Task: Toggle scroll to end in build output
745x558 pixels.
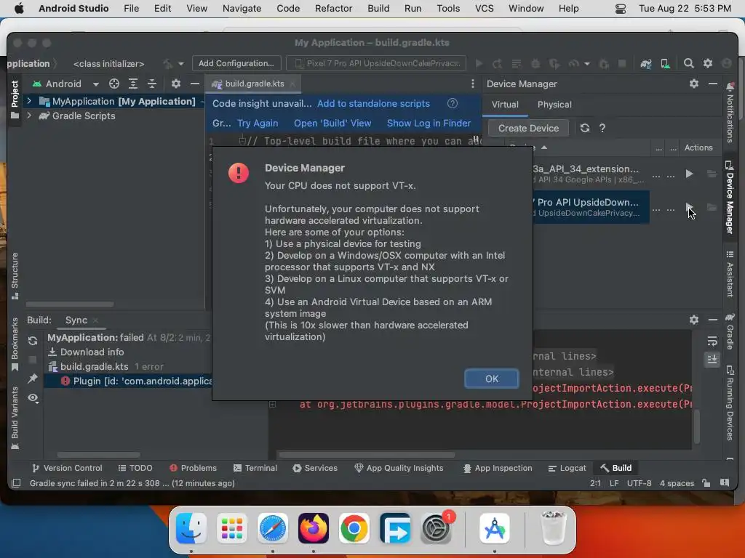Action: [x=712, y=359]
